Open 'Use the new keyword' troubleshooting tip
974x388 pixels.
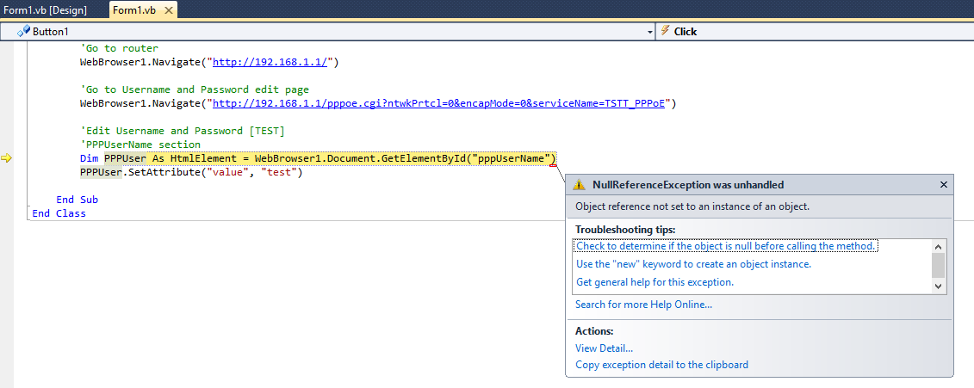(693, 264)
